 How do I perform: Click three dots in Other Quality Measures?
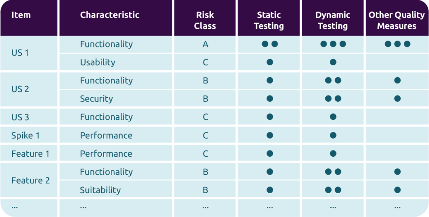click(397, 44)
